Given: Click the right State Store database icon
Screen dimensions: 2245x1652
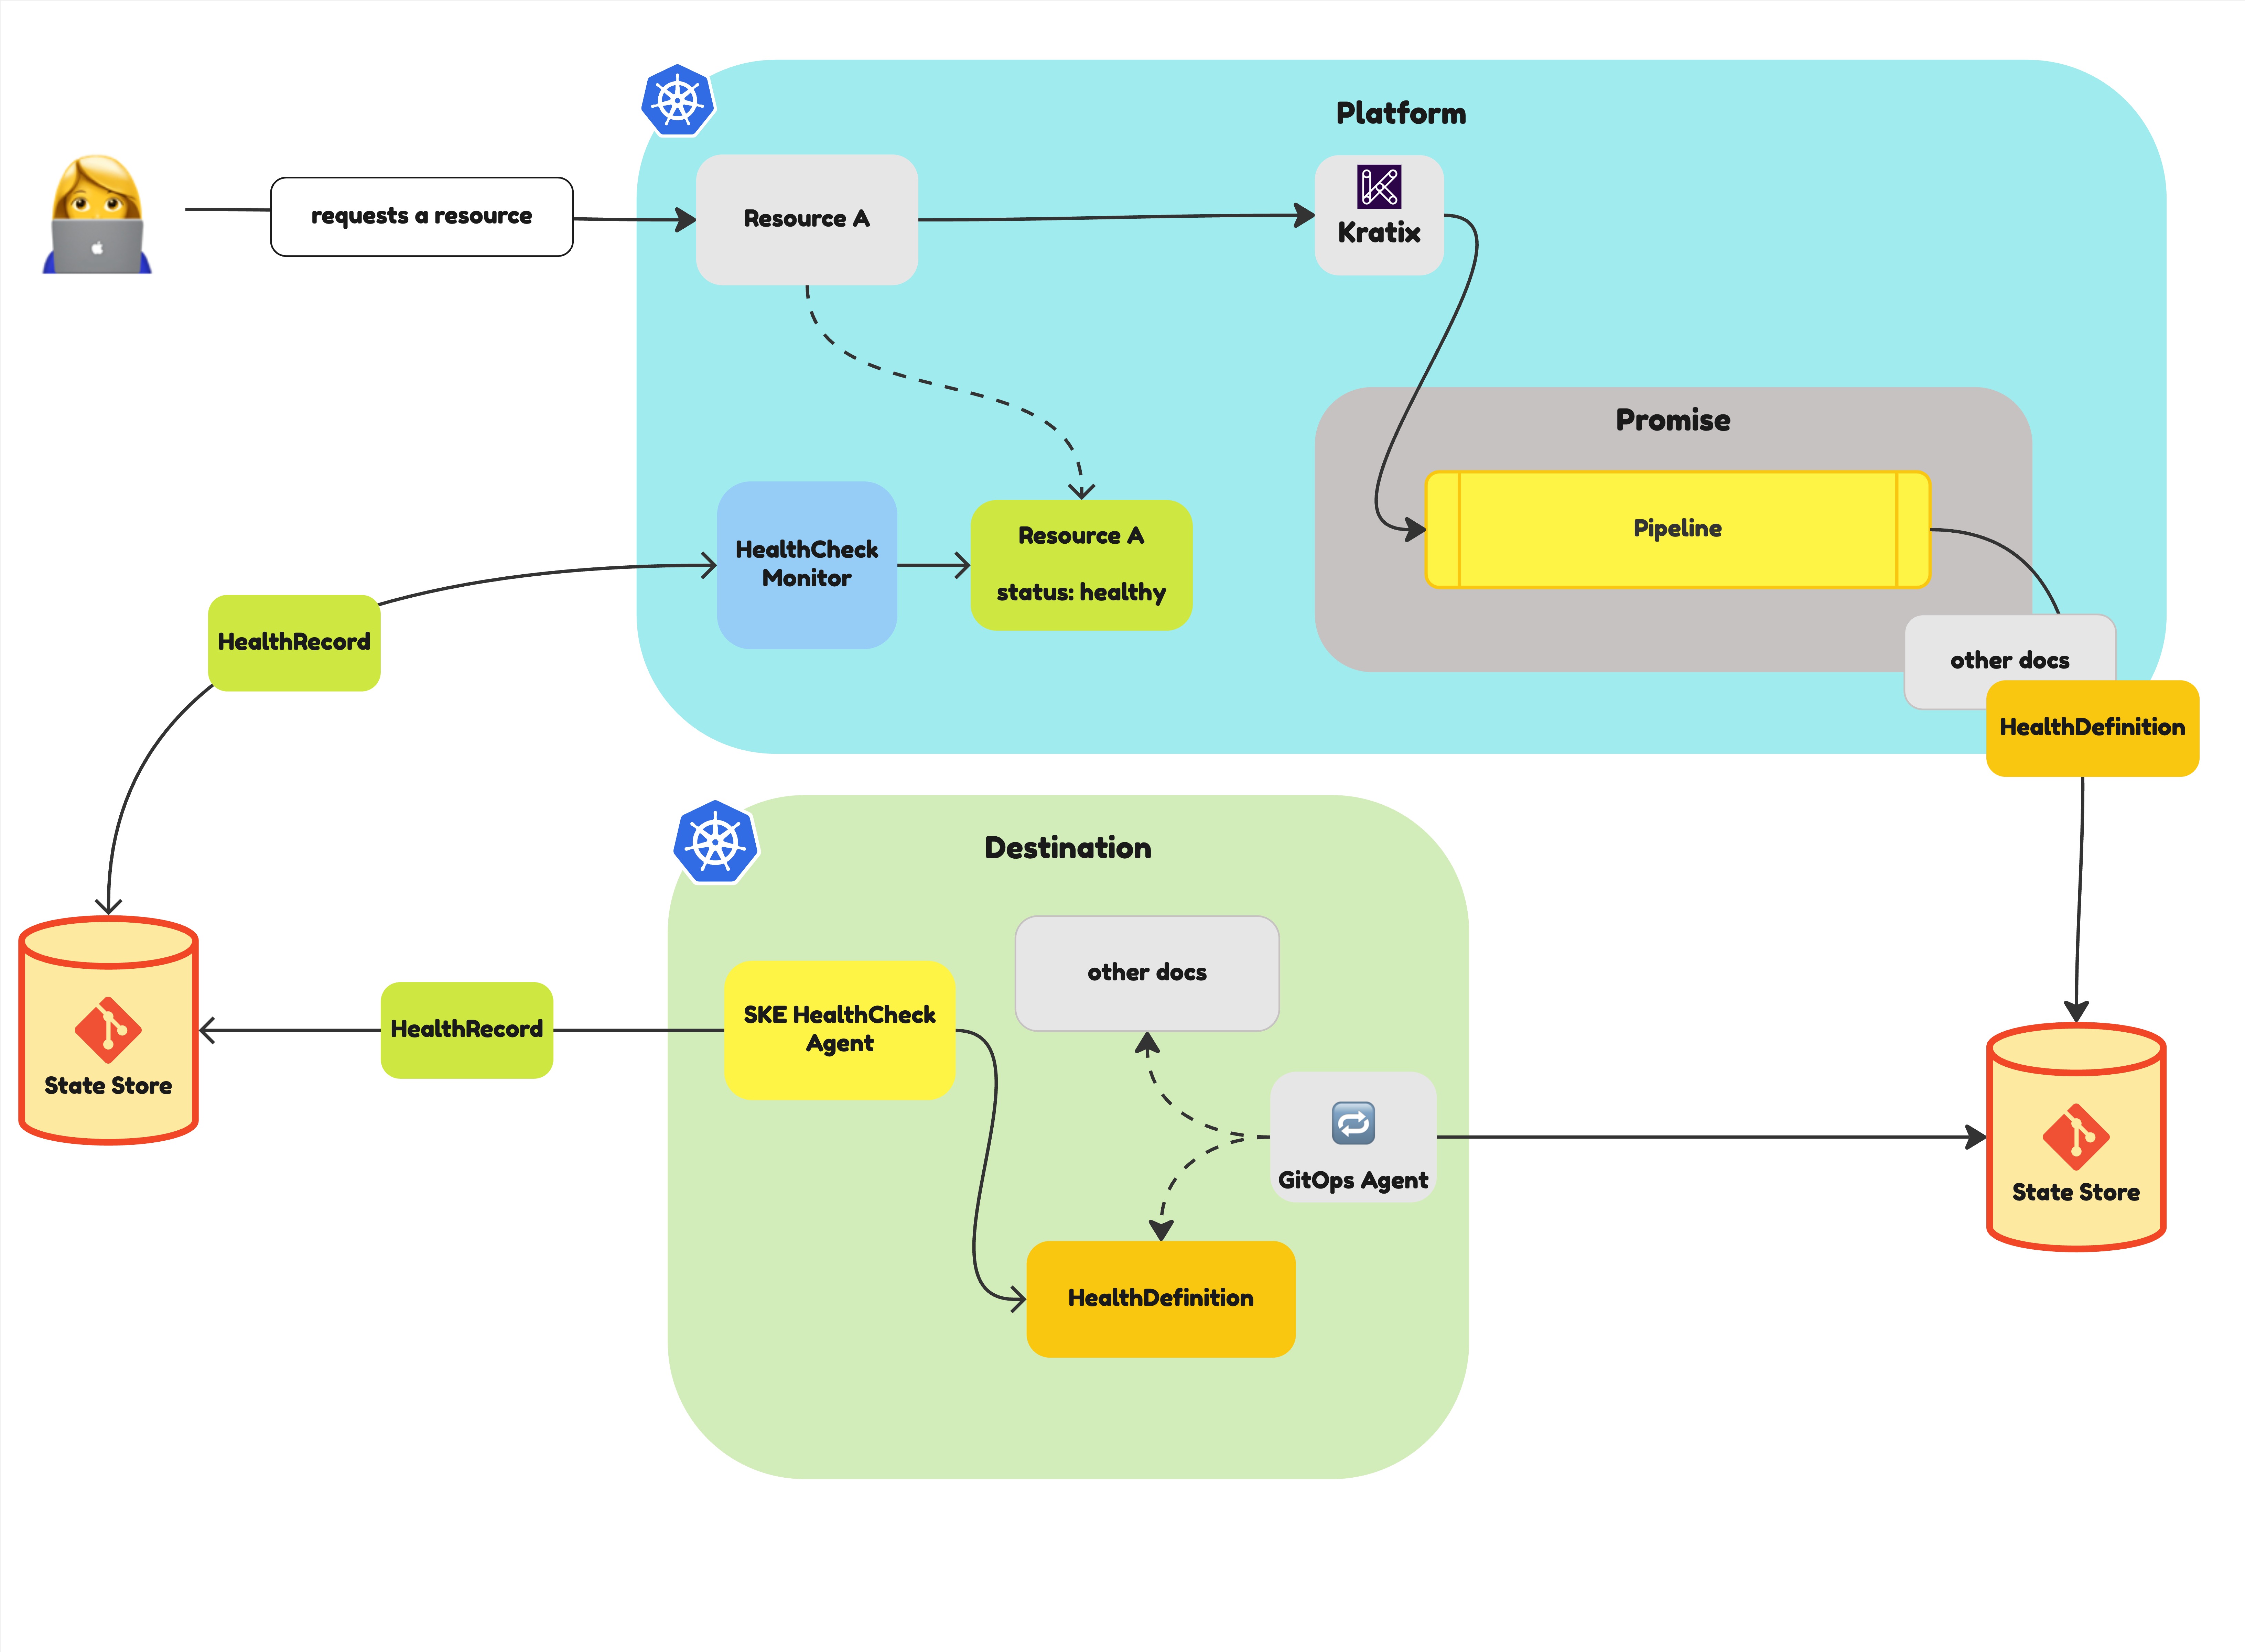Looking at the screenshot, I should pyautogui.click(x=2074, y=1150).
